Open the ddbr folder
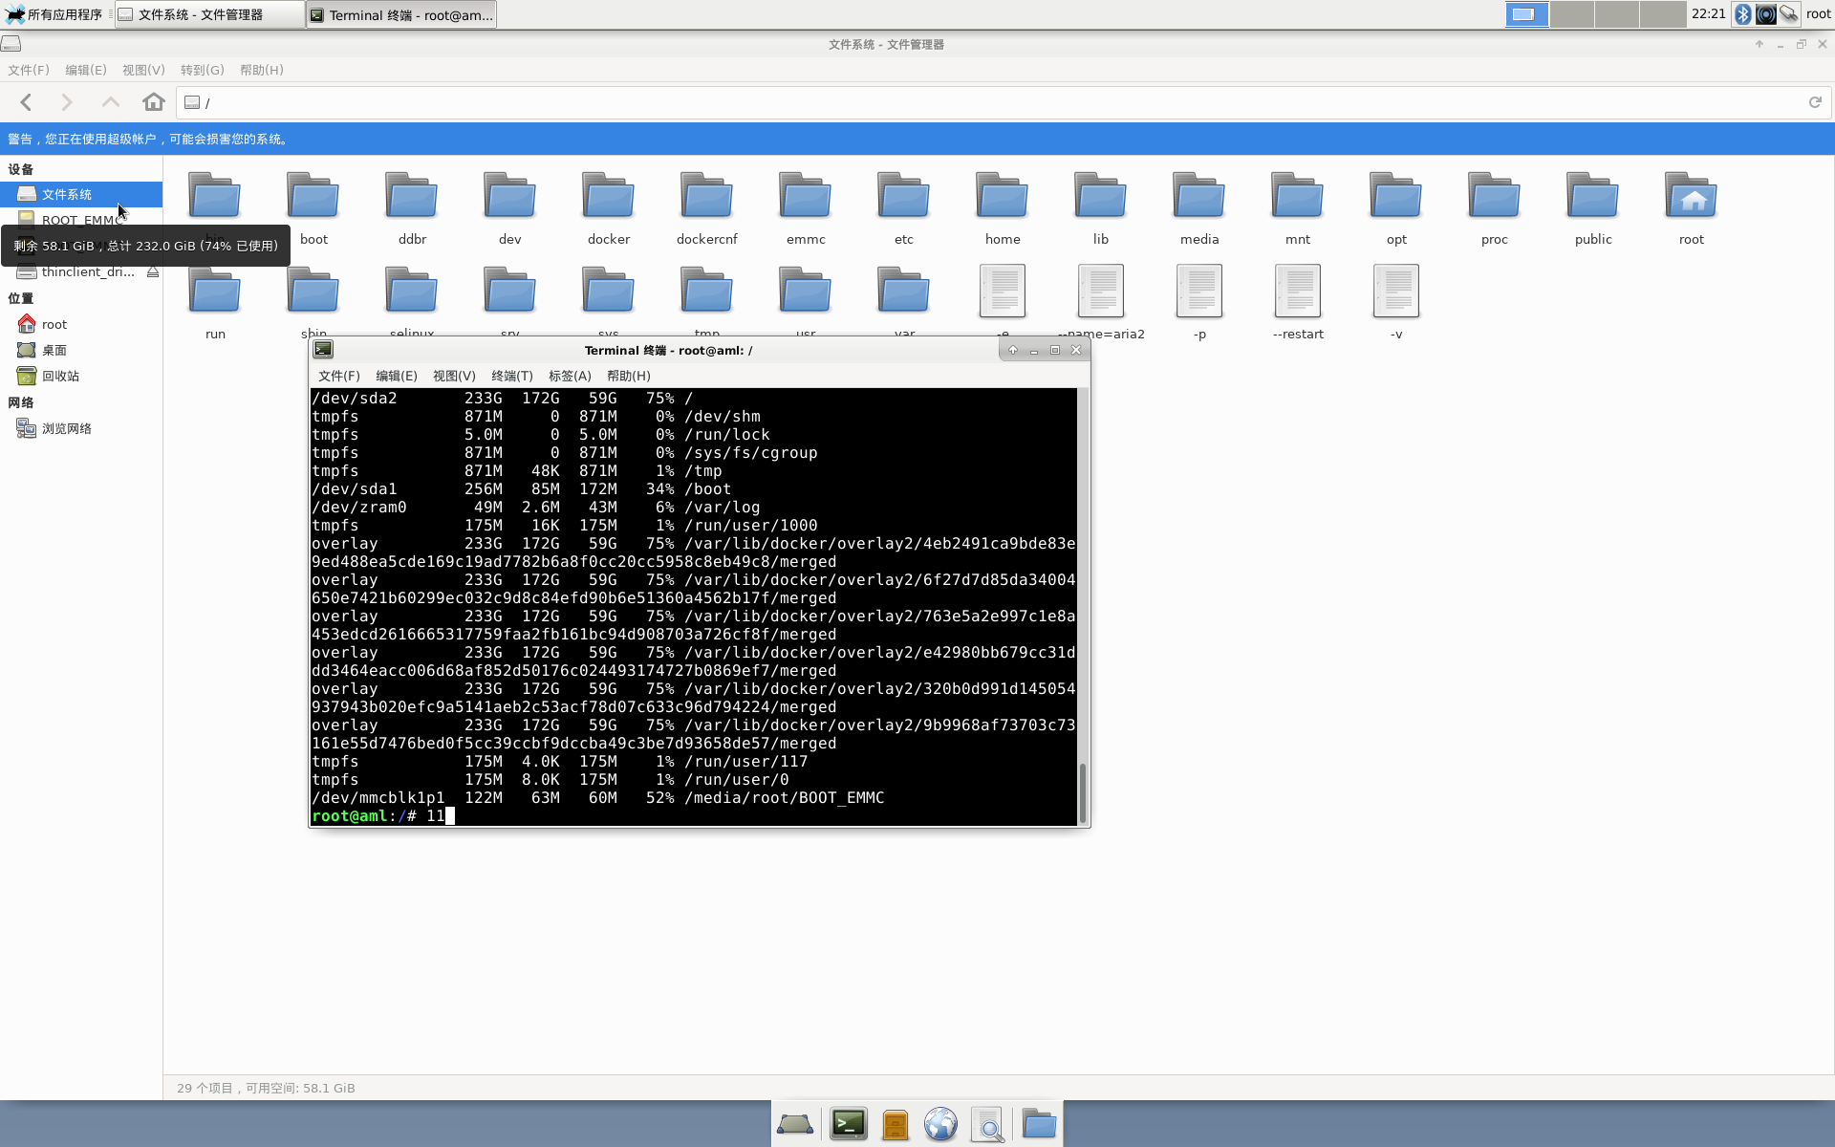 [412, 209]
